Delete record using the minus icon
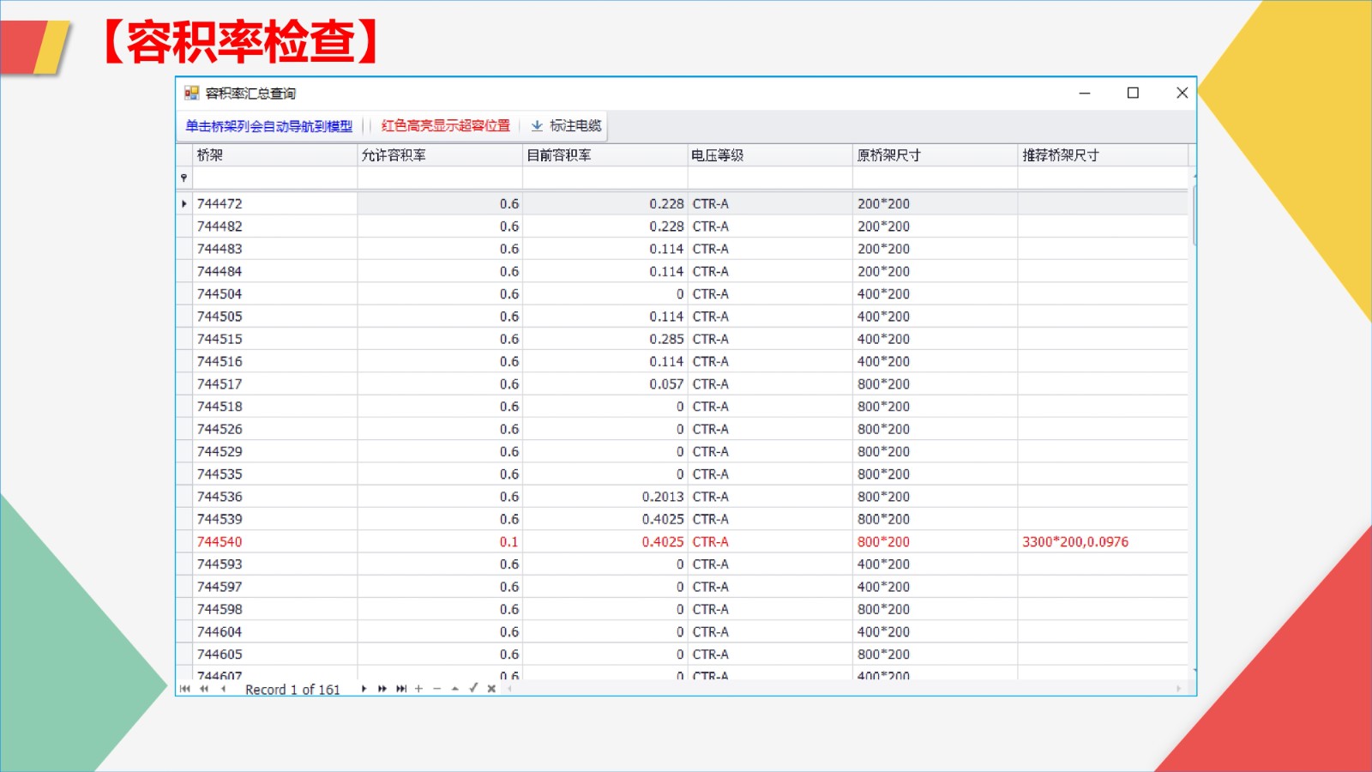This screenshot has width=1372, height=772. coord(436,689)
